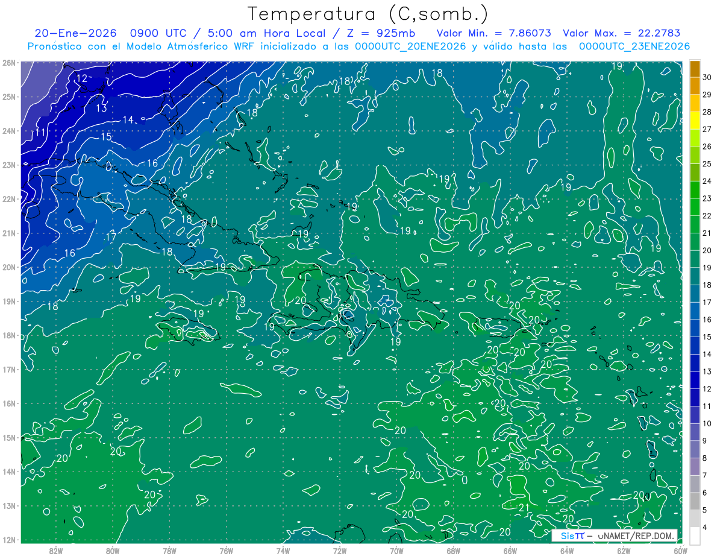The height and width of the screenshot is (559, 723).
Task: Click the '0000UTC_20ENE2026' initialization timestamp
Action: pos(410,46)
